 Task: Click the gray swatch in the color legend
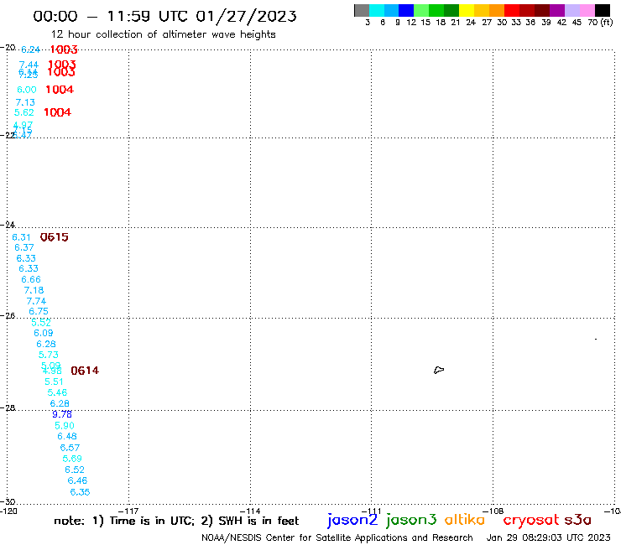click(362, 10)
